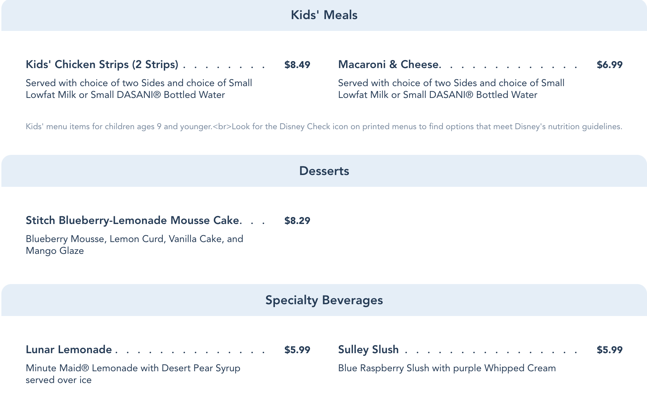
Task: Open the Kids' Chicken Strips item
Action: click(102, 65)
